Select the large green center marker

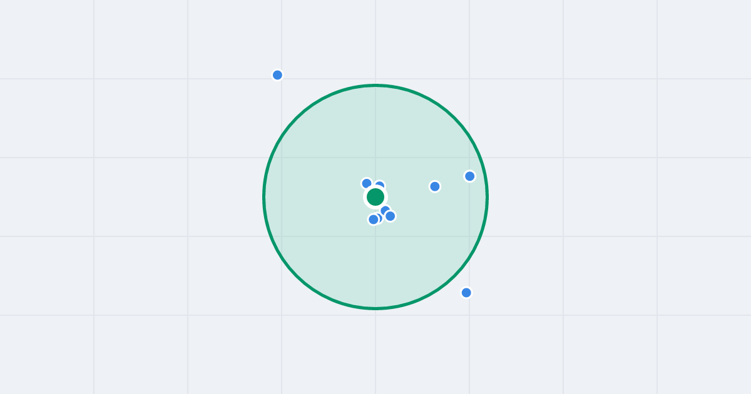coord(375,197)
